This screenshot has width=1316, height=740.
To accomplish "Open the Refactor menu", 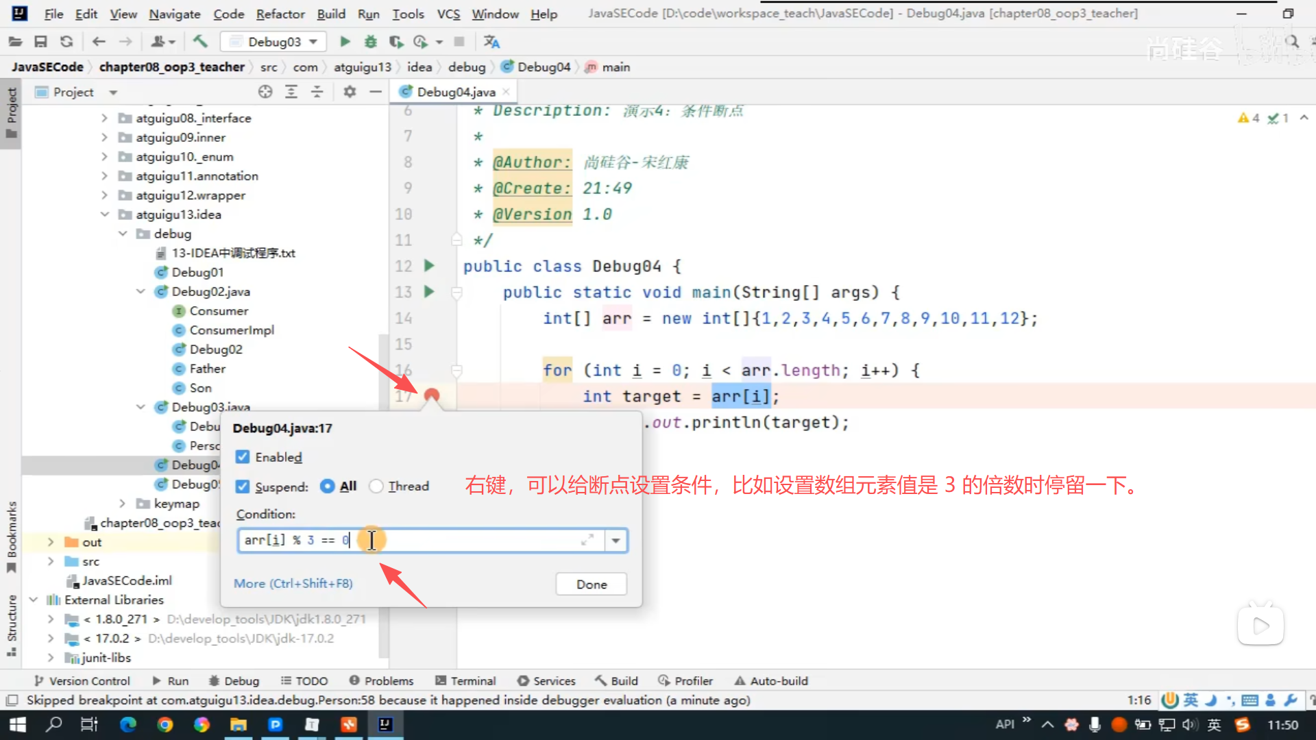I will coord(280,14).
